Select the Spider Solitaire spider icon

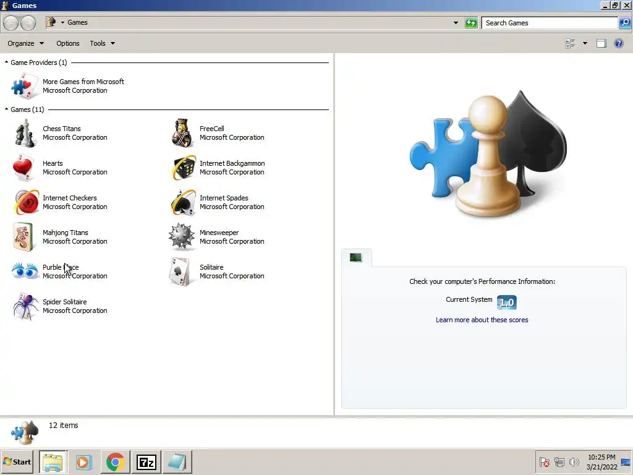(26, 306)
